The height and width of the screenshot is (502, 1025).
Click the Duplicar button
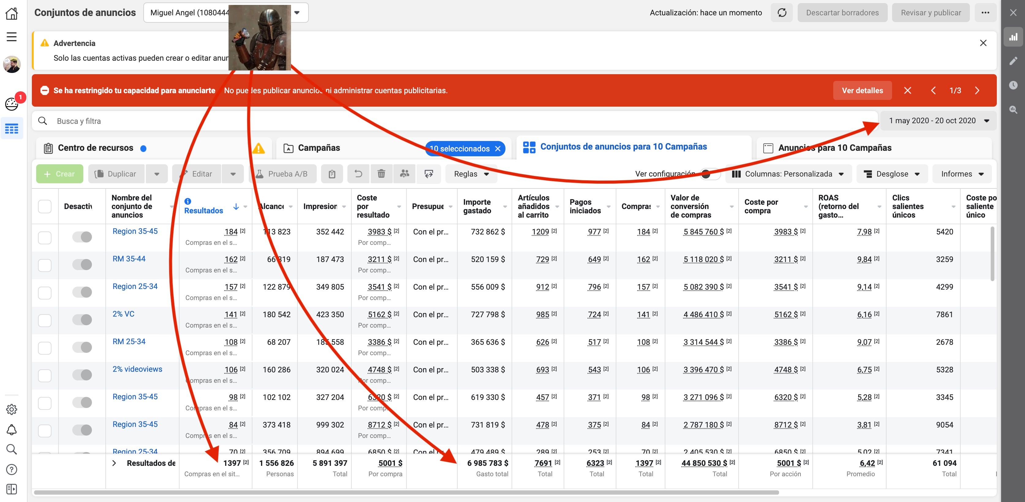click(x=116, y=174)
